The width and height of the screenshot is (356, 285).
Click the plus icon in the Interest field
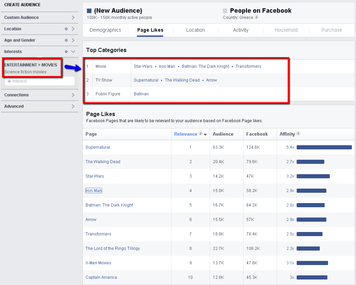[x=9, y=81]
